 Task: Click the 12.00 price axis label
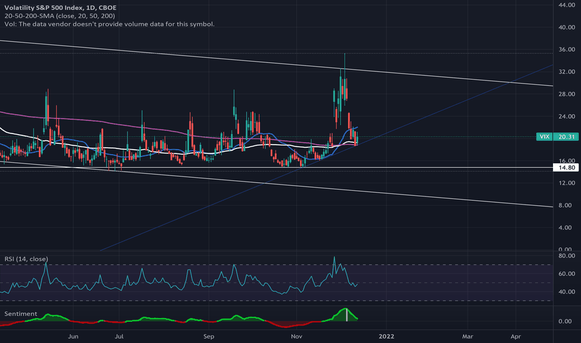point(567,183)
